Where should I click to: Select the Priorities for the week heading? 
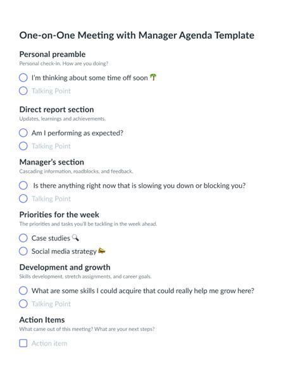point(59,215)
